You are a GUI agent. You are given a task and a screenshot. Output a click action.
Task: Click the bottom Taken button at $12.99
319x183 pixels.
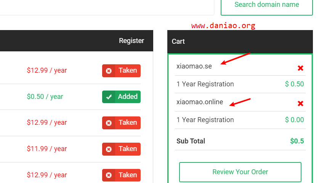click(x=121, y=175)
